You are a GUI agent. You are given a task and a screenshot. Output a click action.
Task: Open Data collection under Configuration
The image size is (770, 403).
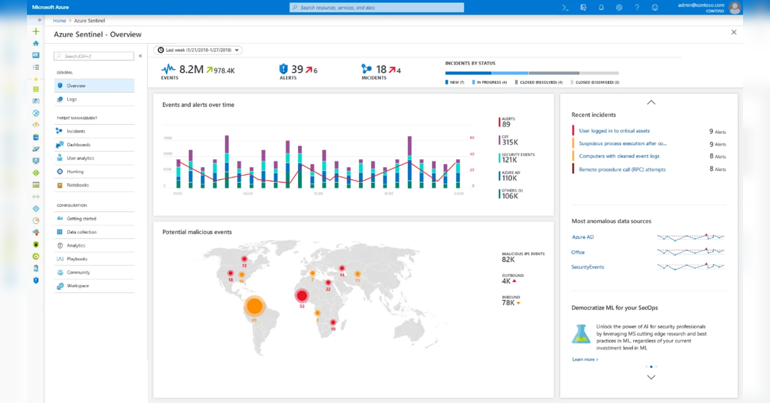tap(82, 232)
